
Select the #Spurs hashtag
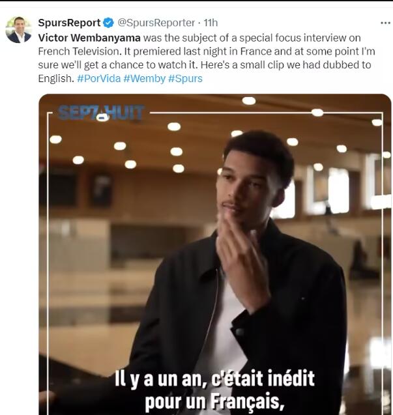point(185,79)
